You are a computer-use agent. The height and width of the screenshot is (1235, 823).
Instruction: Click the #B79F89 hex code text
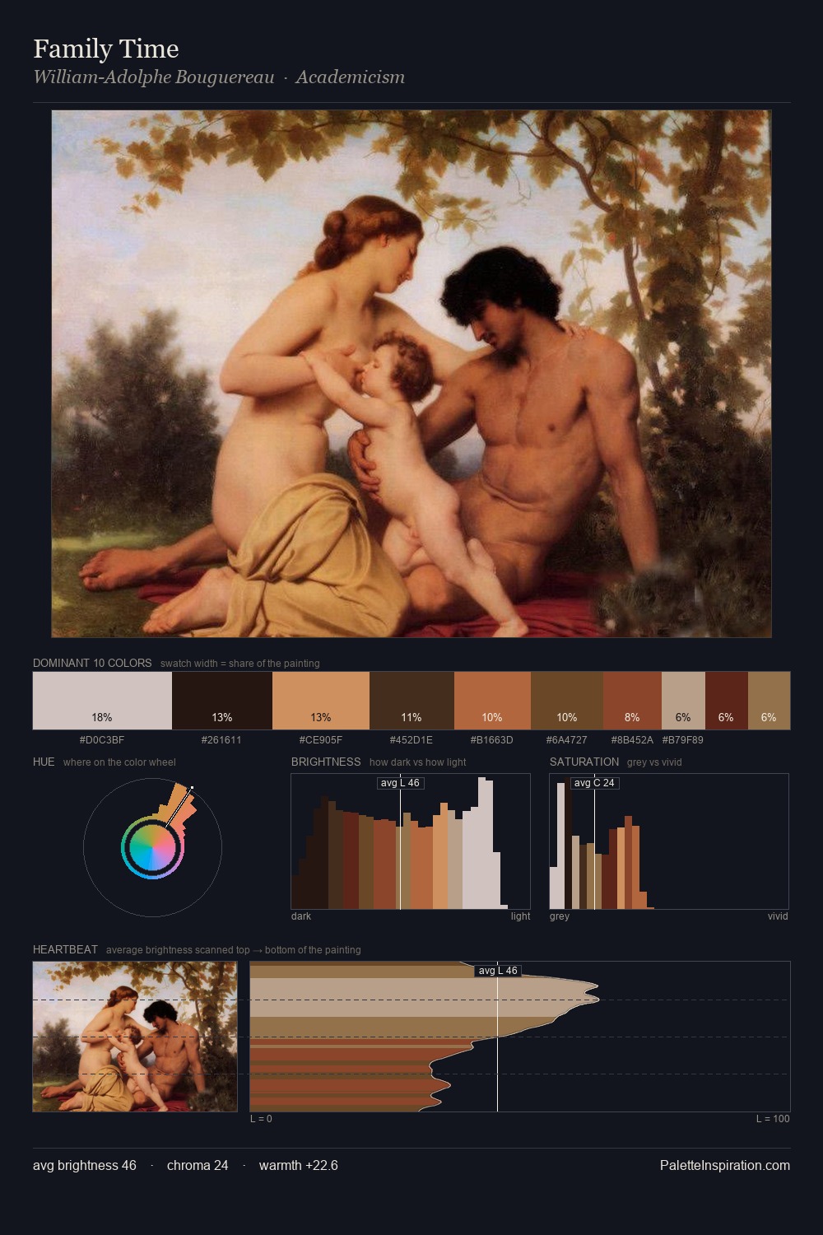(683, 739)
